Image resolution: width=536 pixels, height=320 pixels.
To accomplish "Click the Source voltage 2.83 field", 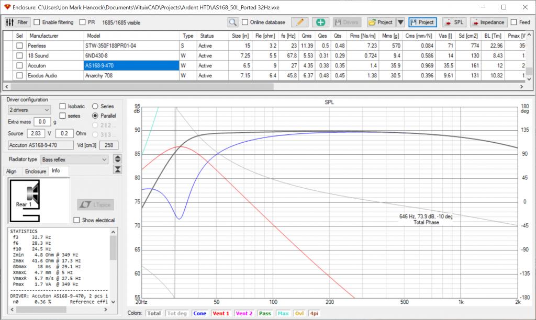I will 36,133.
